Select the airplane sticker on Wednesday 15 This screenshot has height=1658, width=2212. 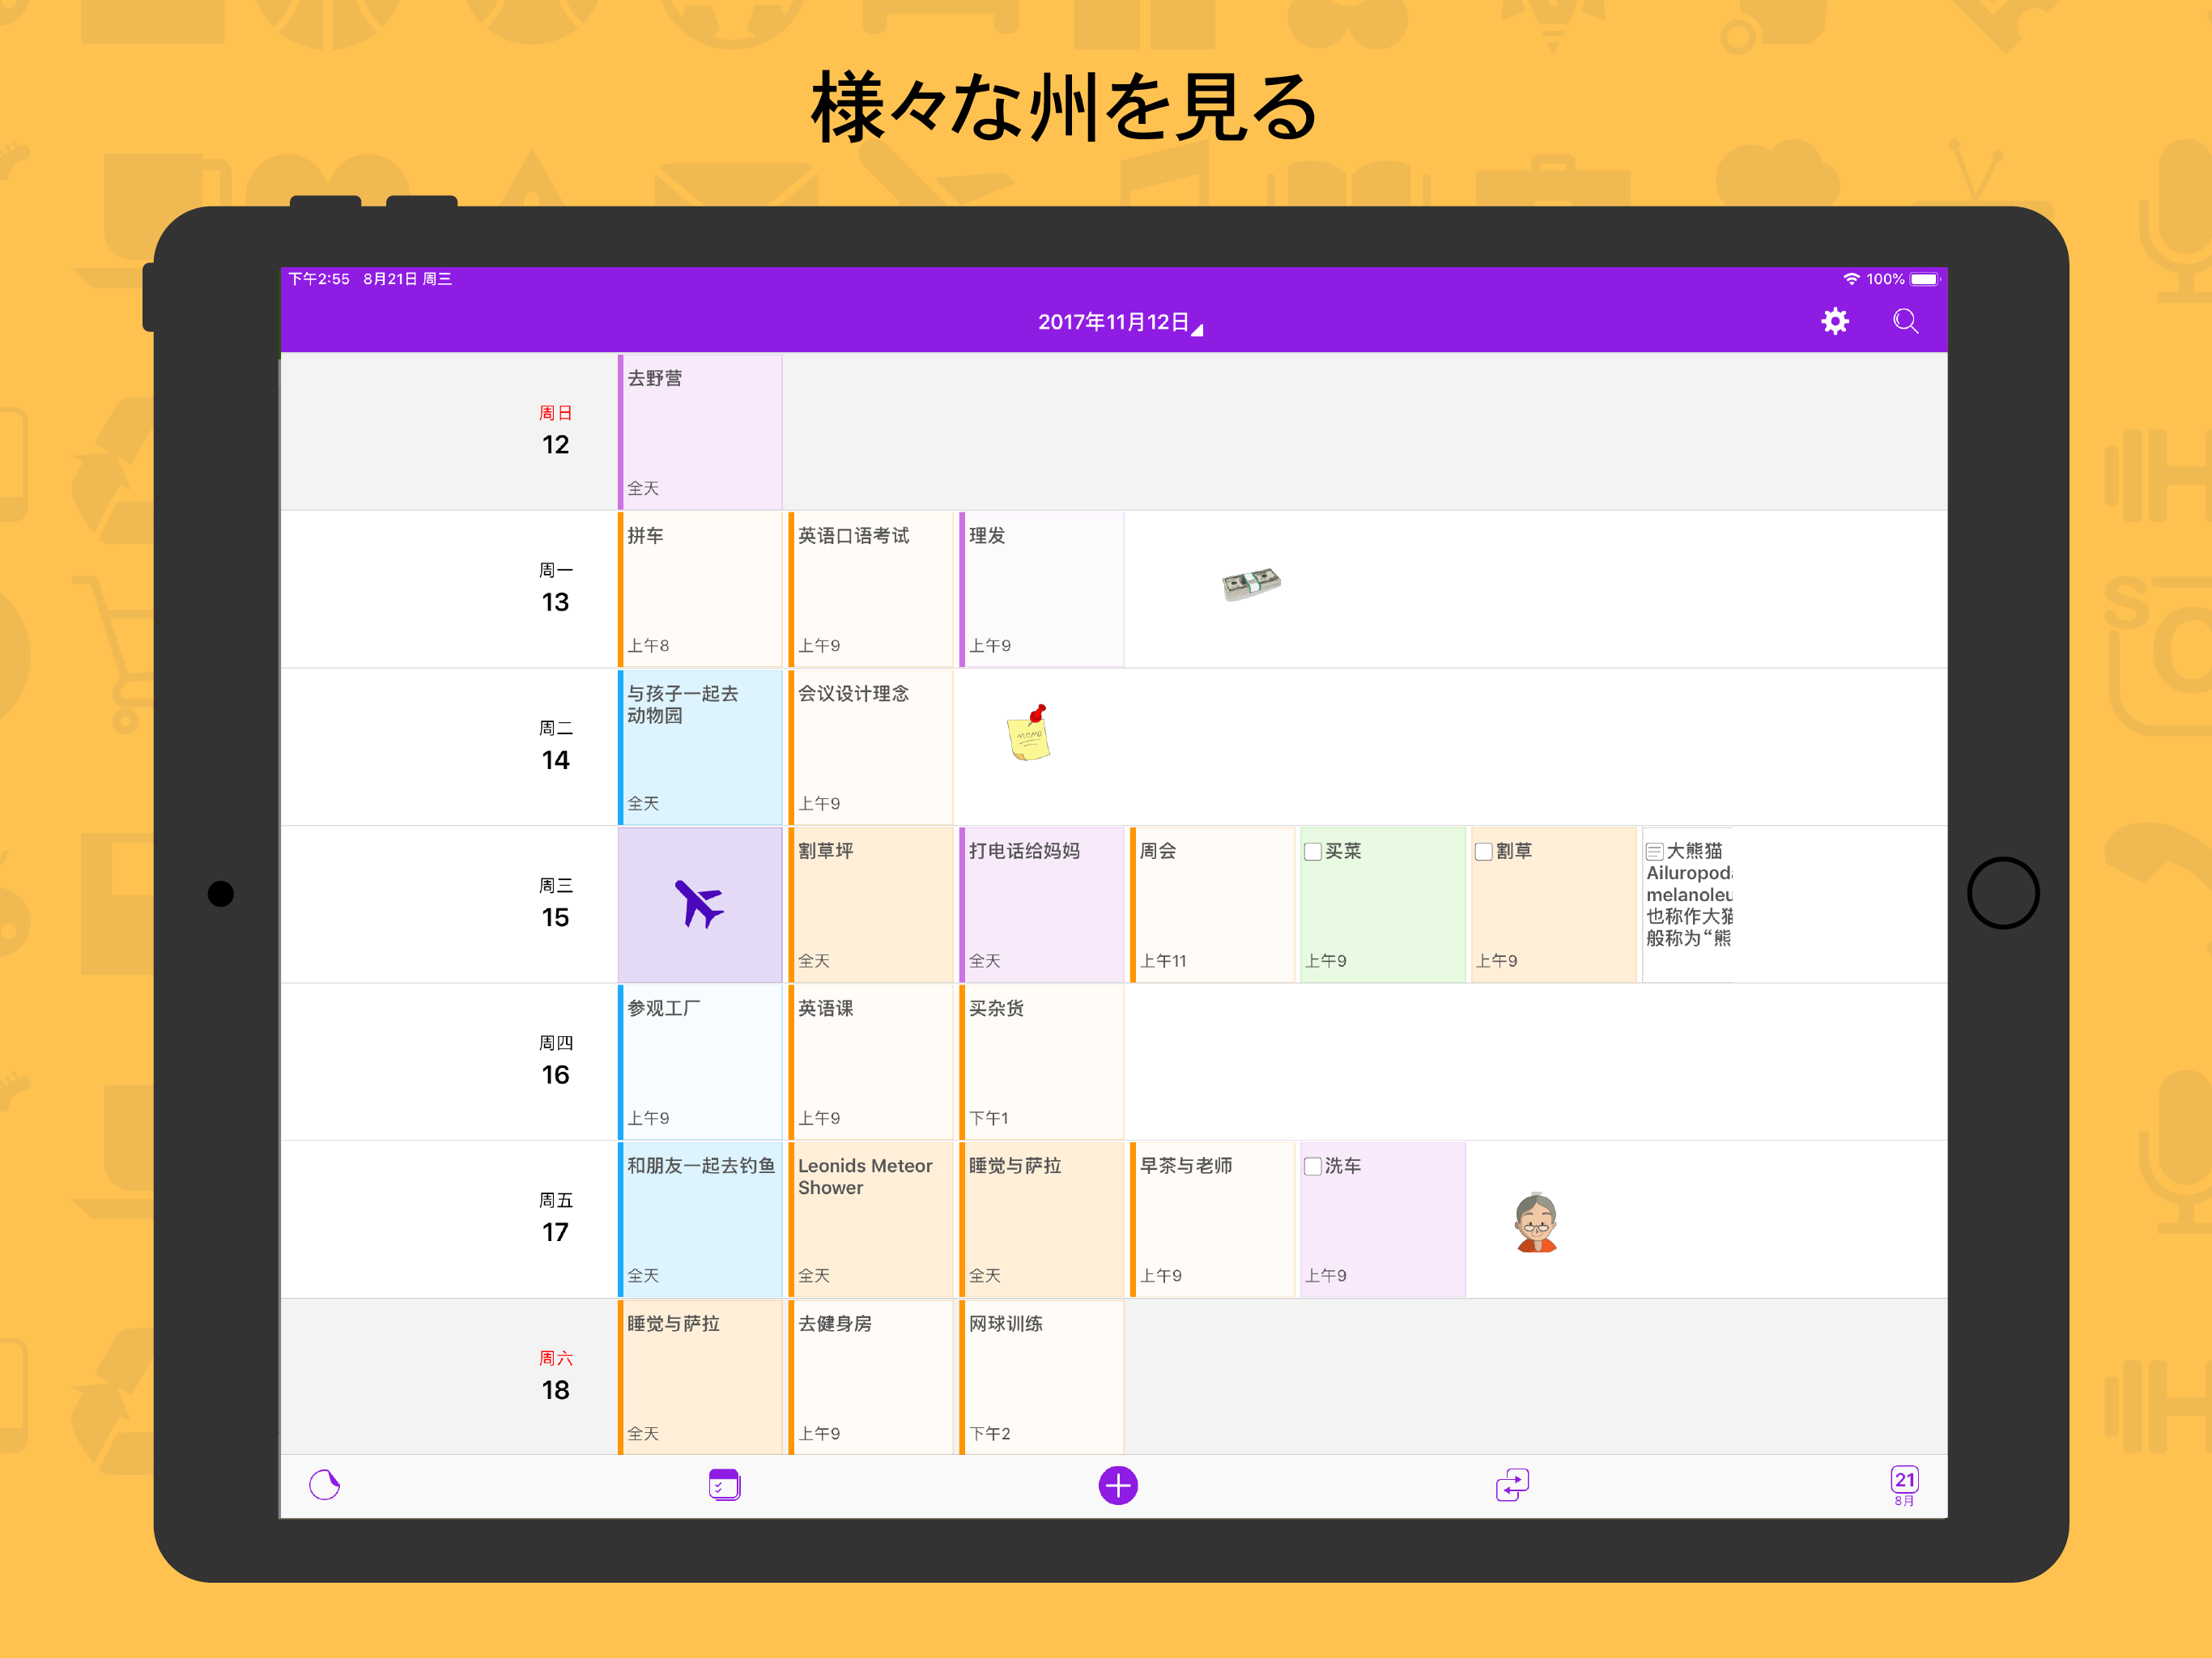(x=700, y=904)
